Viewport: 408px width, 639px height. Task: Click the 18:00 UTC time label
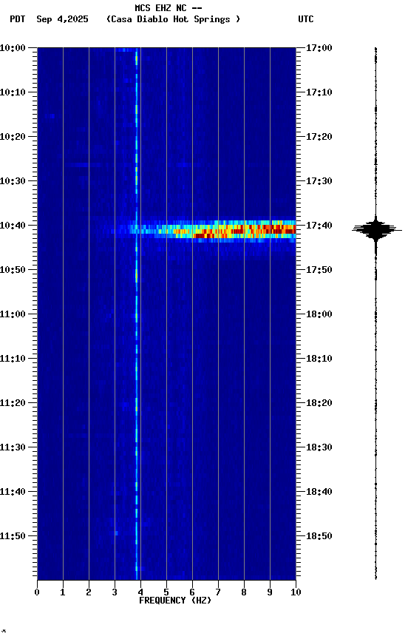[x=319, y=314]
